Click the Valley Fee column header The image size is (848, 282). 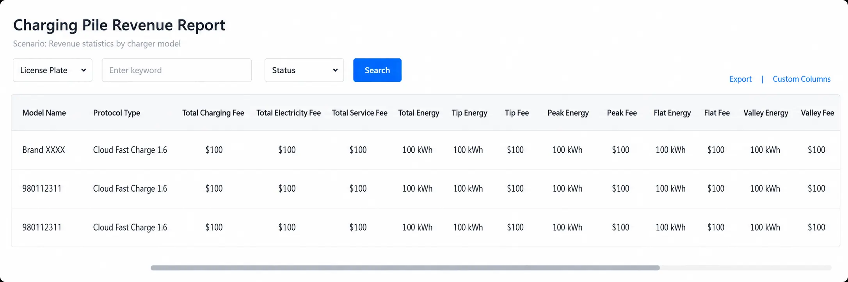tap(817, 113)
